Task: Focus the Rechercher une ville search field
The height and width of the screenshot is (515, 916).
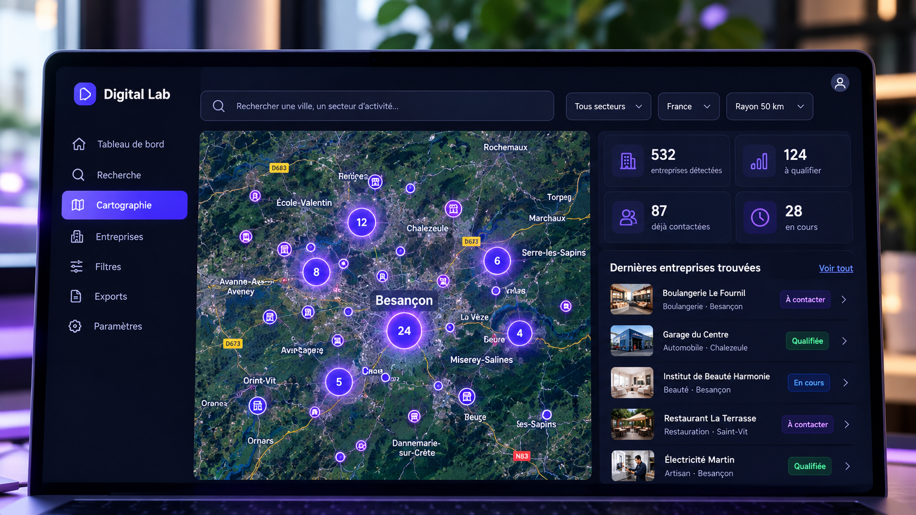Action: coord(377,106)
